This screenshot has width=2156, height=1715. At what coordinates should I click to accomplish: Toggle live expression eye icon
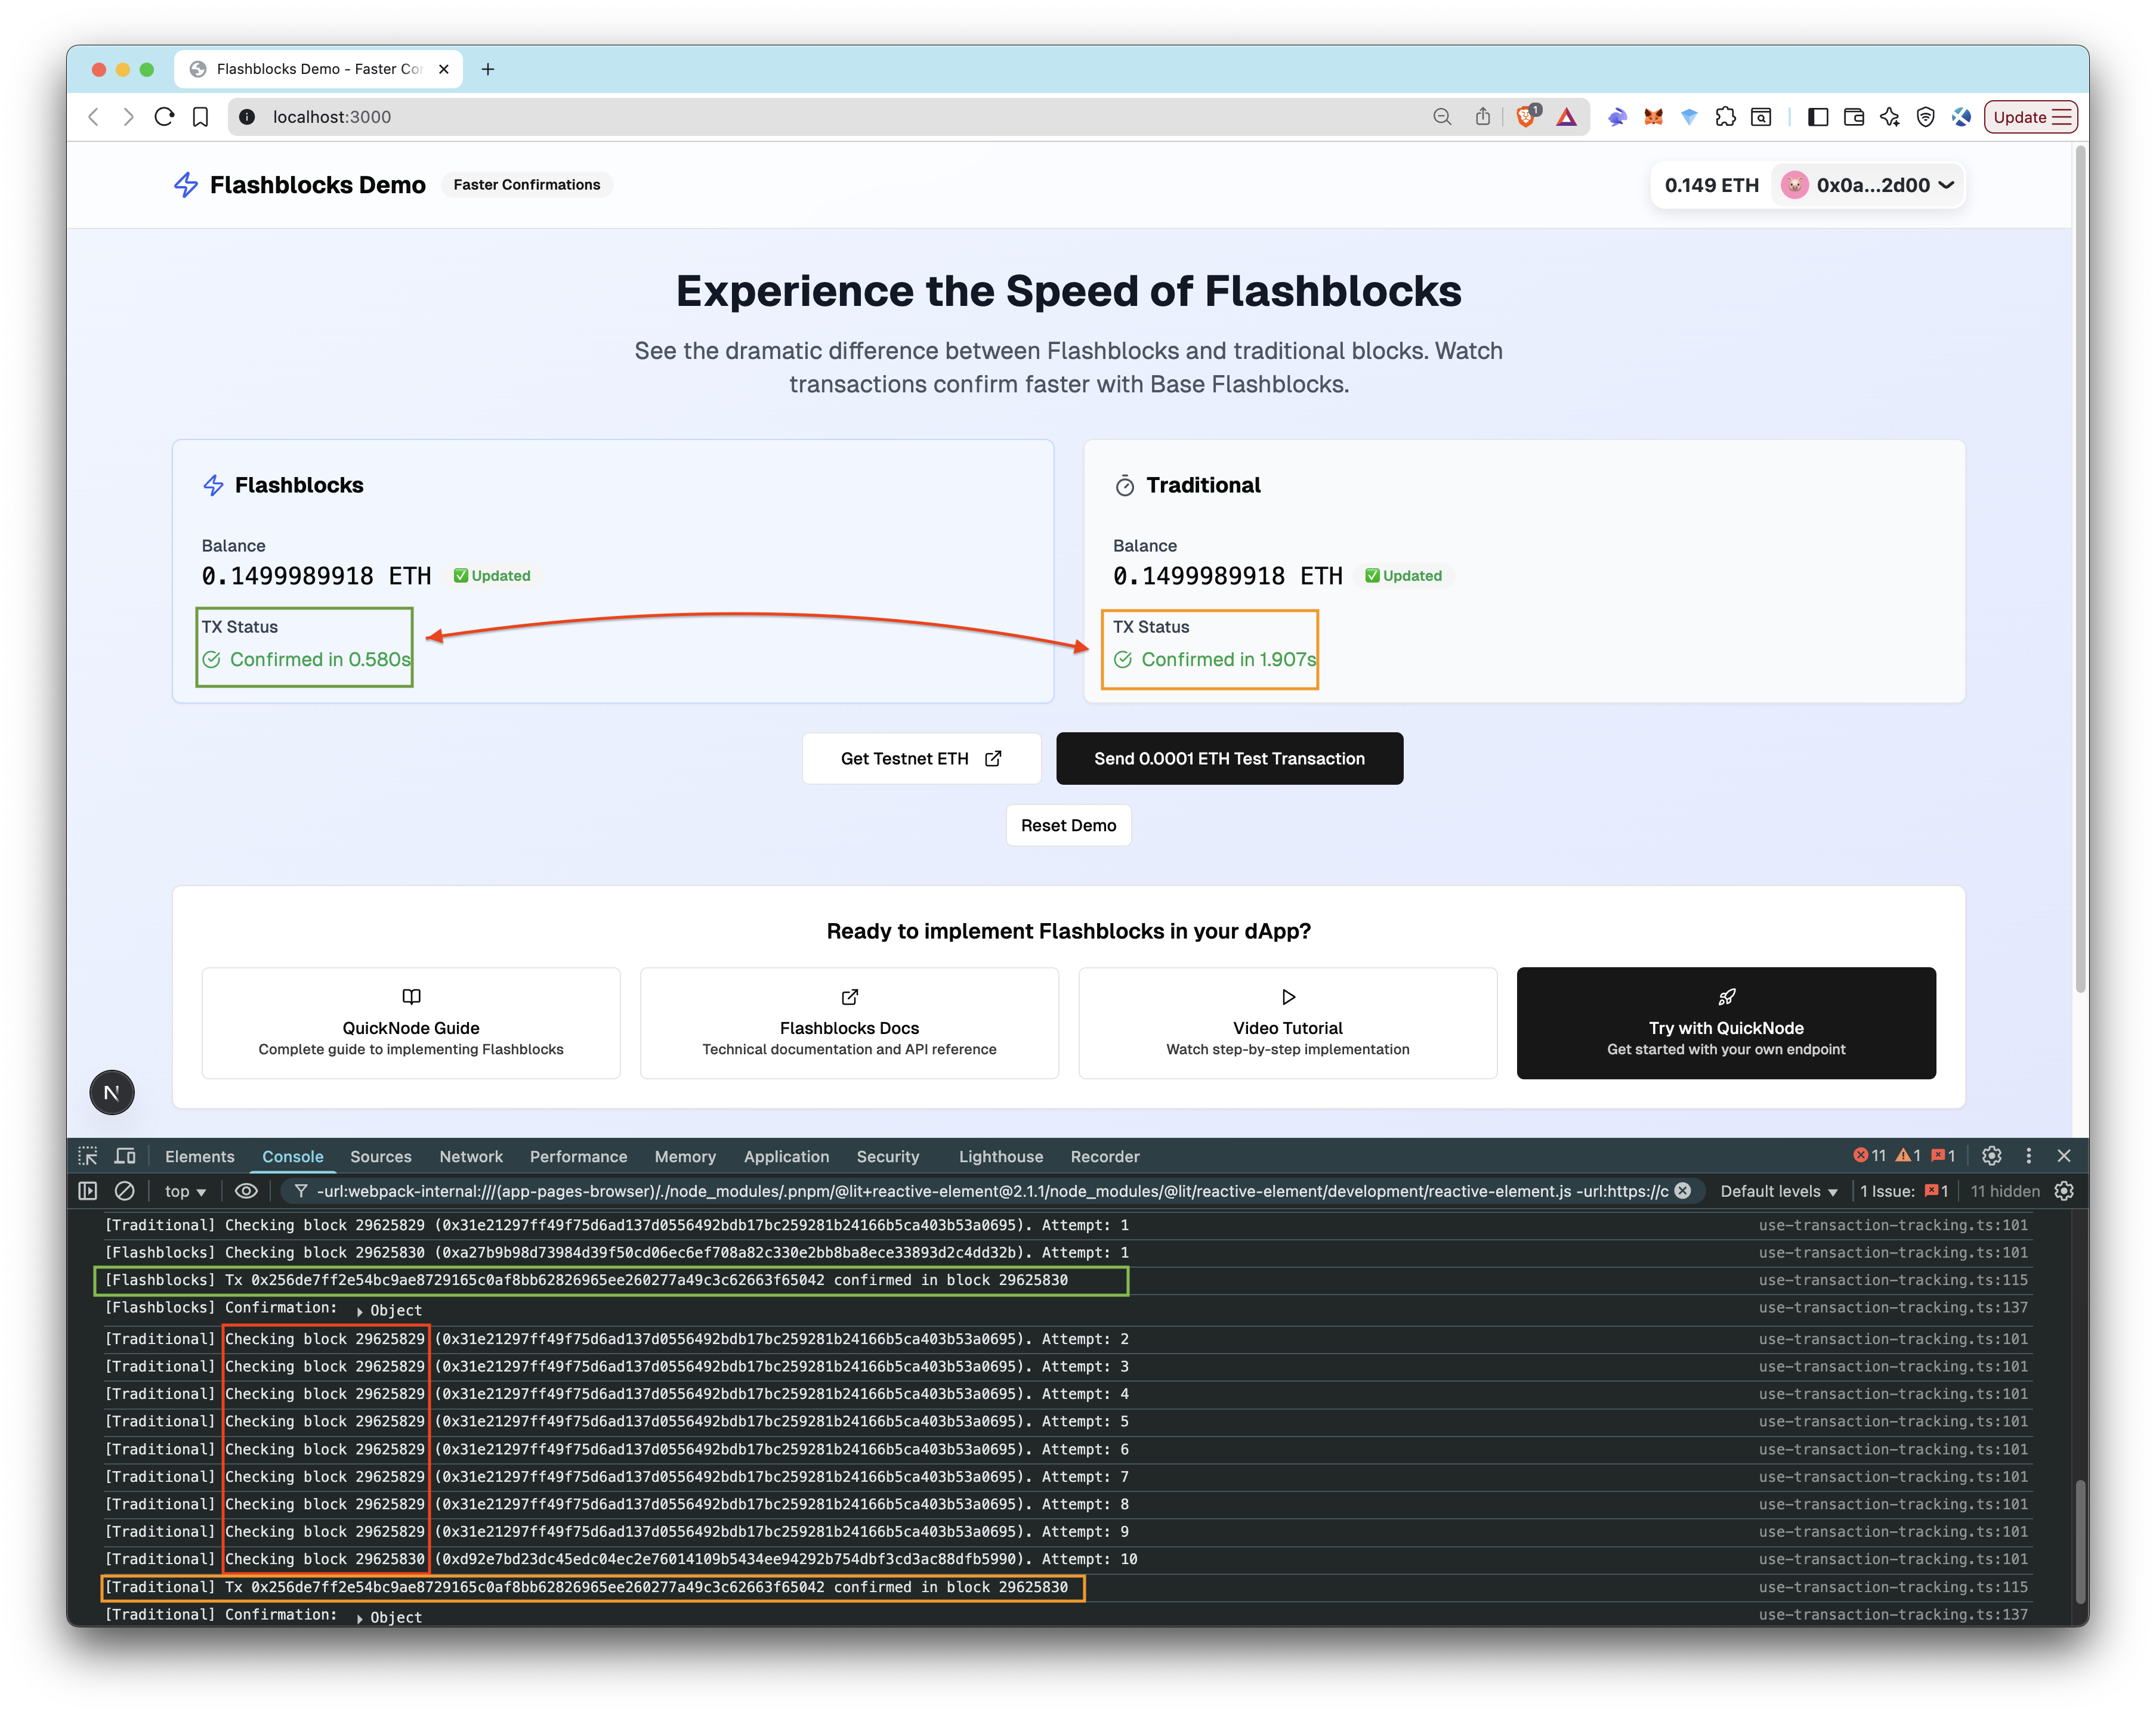click(x=246, y=1191)
